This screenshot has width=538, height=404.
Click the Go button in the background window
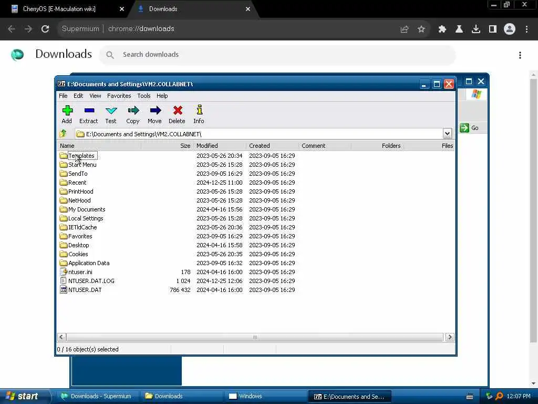tap(469, 128)
